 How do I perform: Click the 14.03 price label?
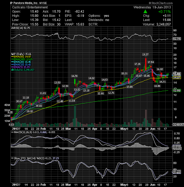tap(105, 80)
